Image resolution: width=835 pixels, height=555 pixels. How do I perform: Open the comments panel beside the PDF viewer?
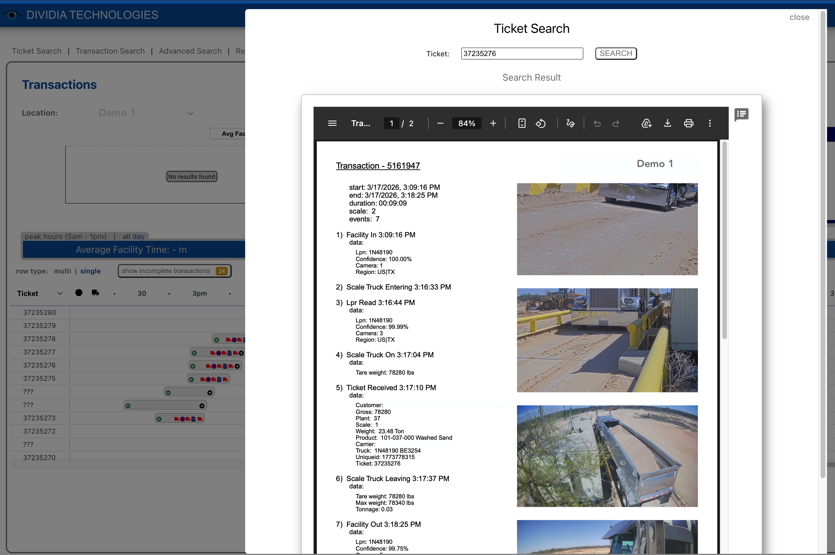[x=741, y=115]
